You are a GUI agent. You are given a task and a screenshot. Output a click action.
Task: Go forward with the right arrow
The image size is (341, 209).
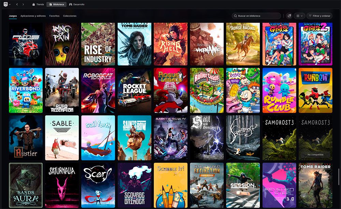click(x=23, y=4)
